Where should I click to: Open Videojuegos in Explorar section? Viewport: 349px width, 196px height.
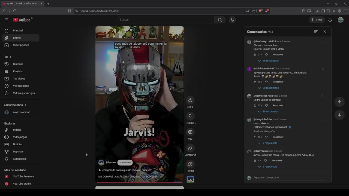pos(21,137)
